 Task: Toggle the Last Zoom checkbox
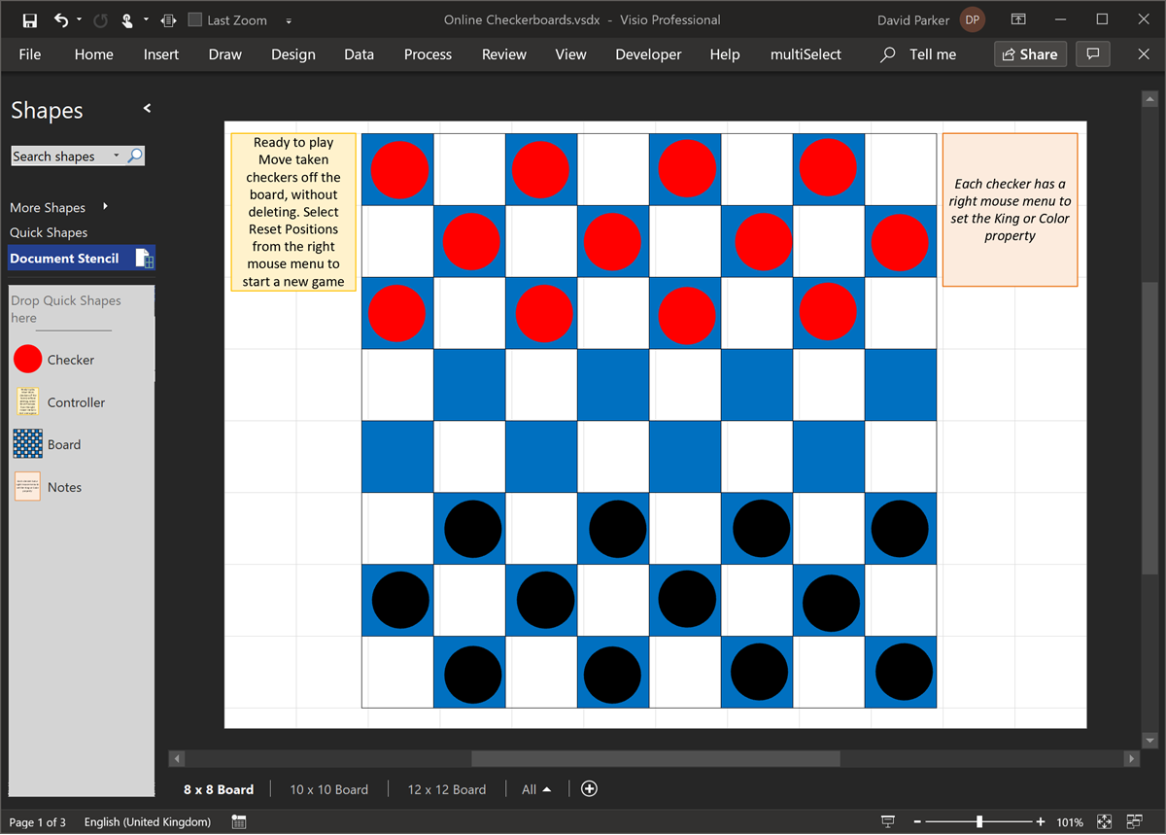tap(193, 19)
